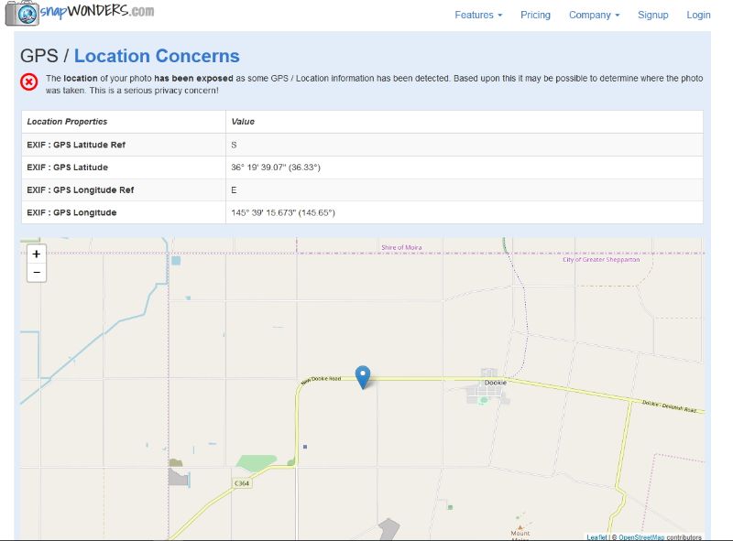Zoom in the map with plus button
The image size is (733, 541).
(x=37, y=254)
